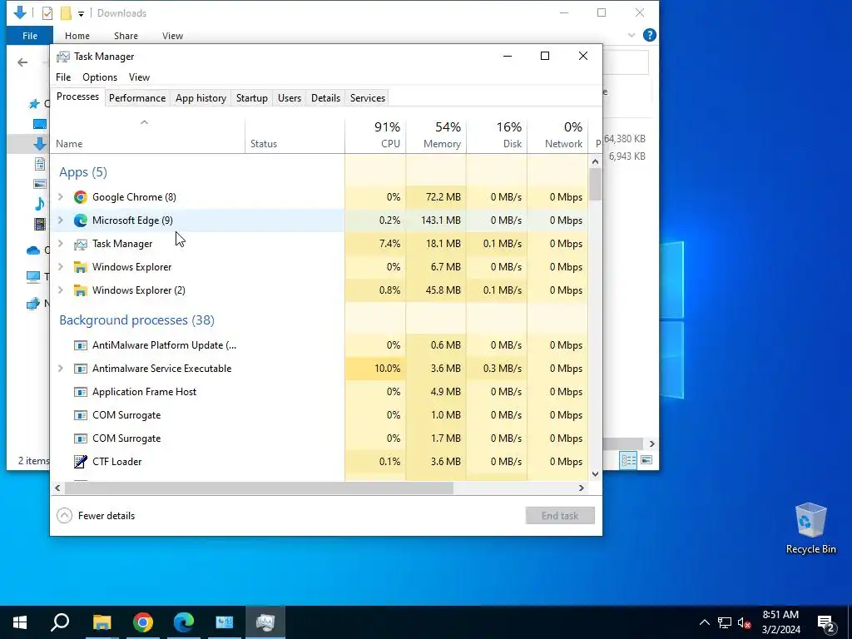Click the Windows Explorer (2) folder icon
Viewport: 852px width, 639px height.
(x=81, y=290)
